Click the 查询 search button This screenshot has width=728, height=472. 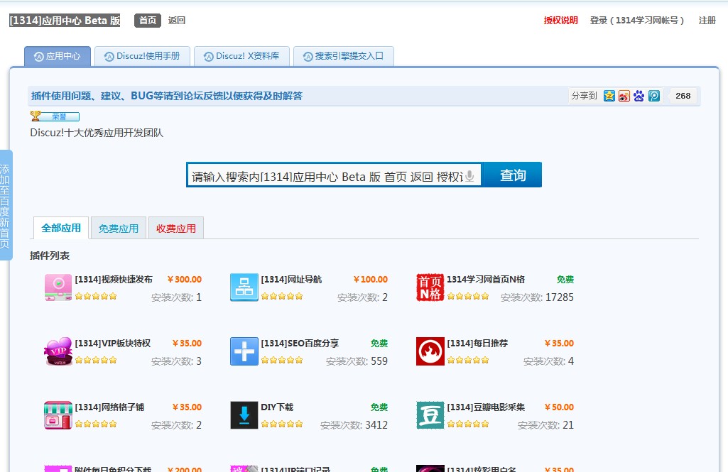coord(512,174)
